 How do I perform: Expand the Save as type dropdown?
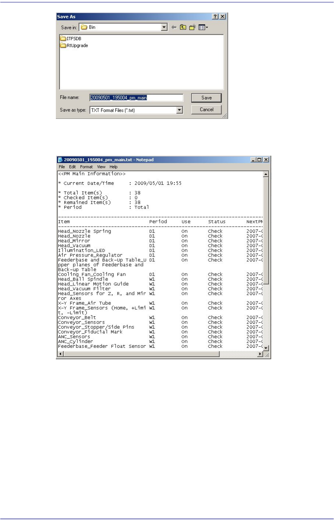coord(179,110)
